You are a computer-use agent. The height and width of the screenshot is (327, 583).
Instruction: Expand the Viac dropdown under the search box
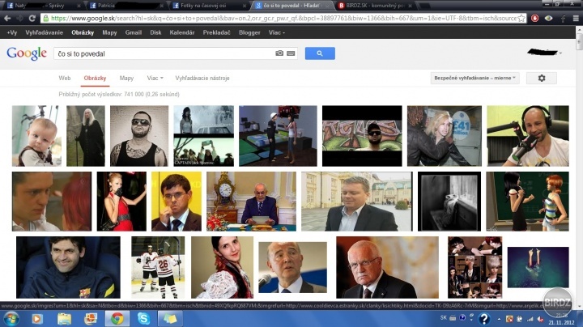pos(155,78)
